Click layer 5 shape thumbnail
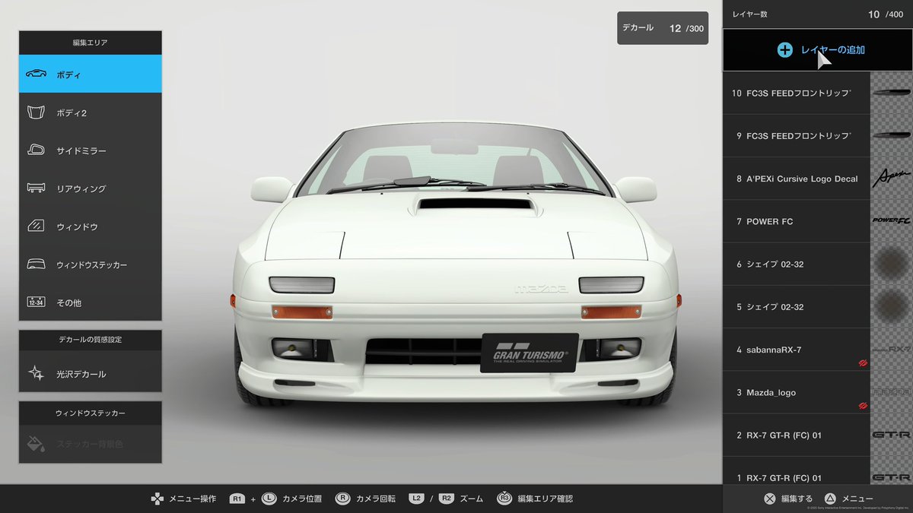Screen dimensions: 913x513 click(891, 307)
